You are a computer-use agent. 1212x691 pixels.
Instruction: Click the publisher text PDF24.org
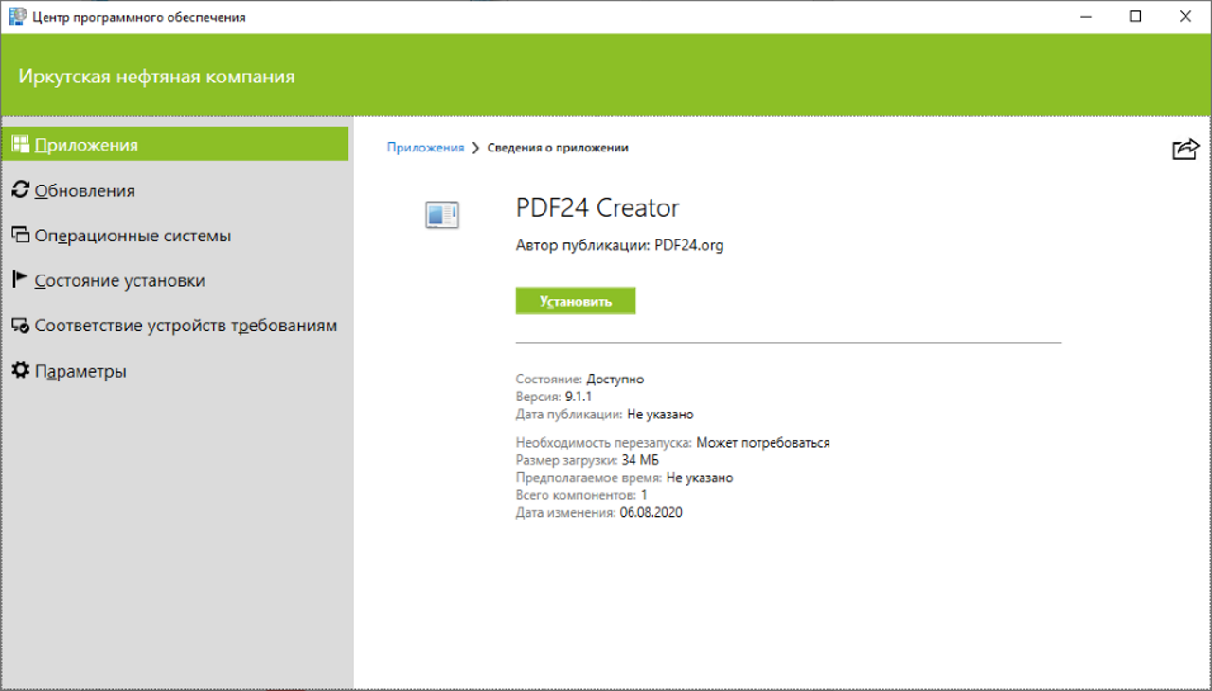pos(689,245)
